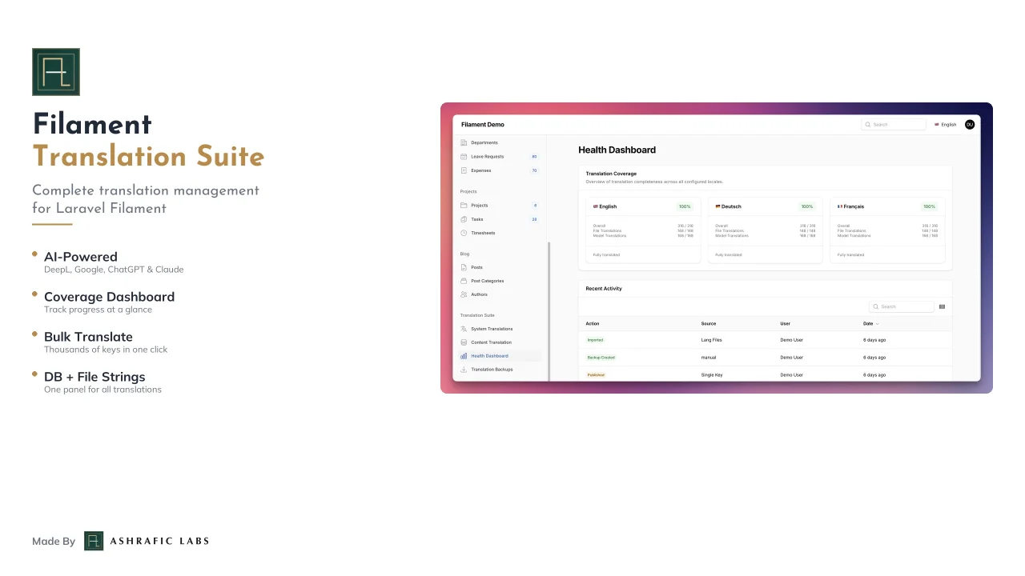Viewport: 1025px width, 576px height.
Task: Click the DB + File Strings heading
Action: [x=94, y=377]
